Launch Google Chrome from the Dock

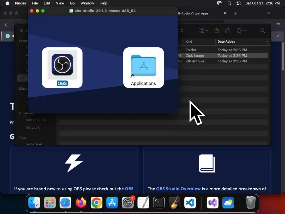tap(97, 203)
